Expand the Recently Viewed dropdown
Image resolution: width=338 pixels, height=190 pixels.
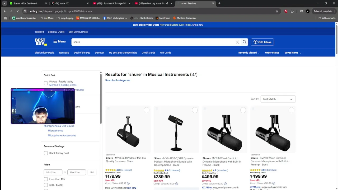pyautogui.click(x=249, y=53)
